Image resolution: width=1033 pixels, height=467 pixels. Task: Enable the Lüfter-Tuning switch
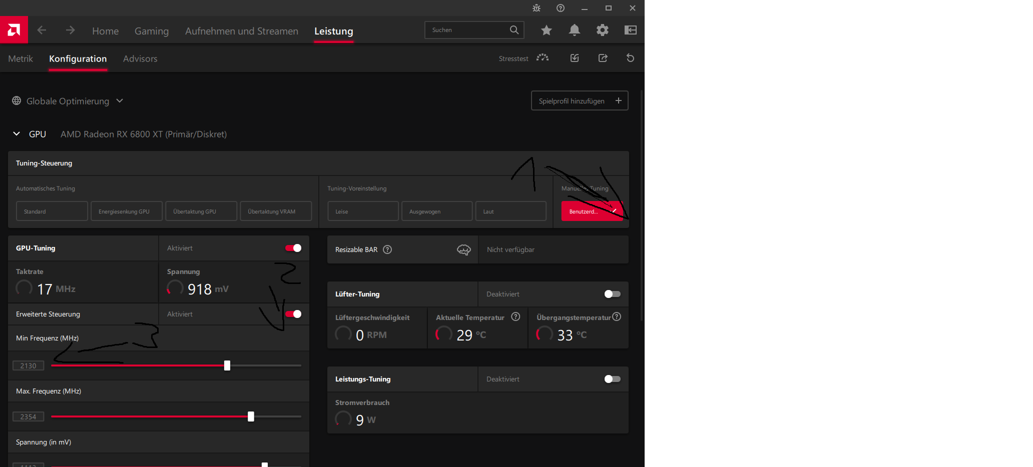tap(612, 294)
